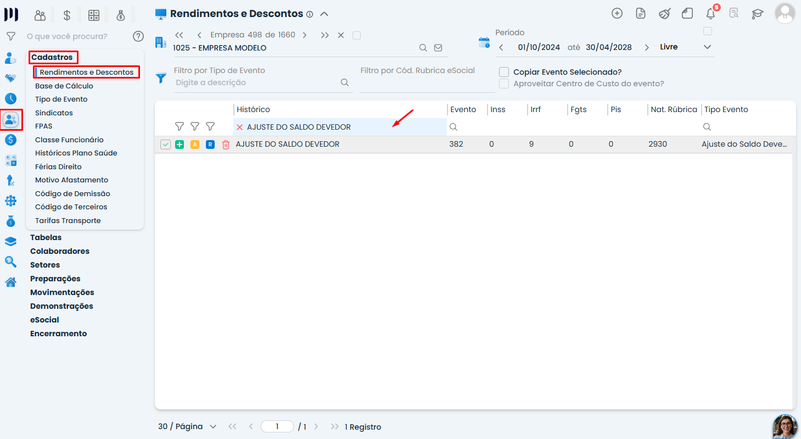The width and height of the screenshot is (801, 439).
Task: Click the yellow A icon in the event row
Action: click(x=195, y=145)
